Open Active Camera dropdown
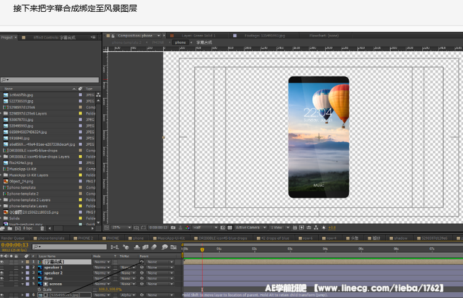Viewport: 463px width, 298px height. click(x=251, y=228)
